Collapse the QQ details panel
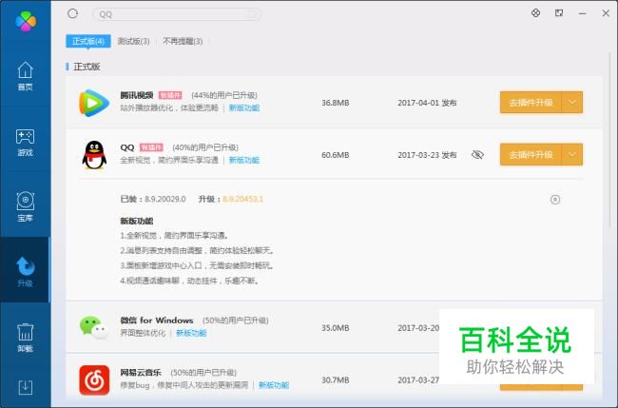The image size is (618, 408). (555, 200)
